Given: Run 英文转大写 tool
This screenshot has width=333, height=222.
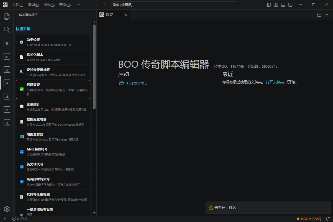Looking at the screenshot, I should point(53,167).
